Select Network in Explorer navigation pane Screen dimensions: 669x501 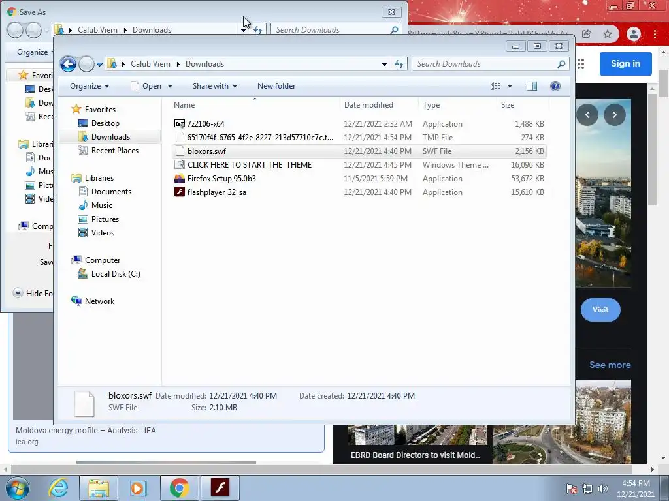point(99,301)
